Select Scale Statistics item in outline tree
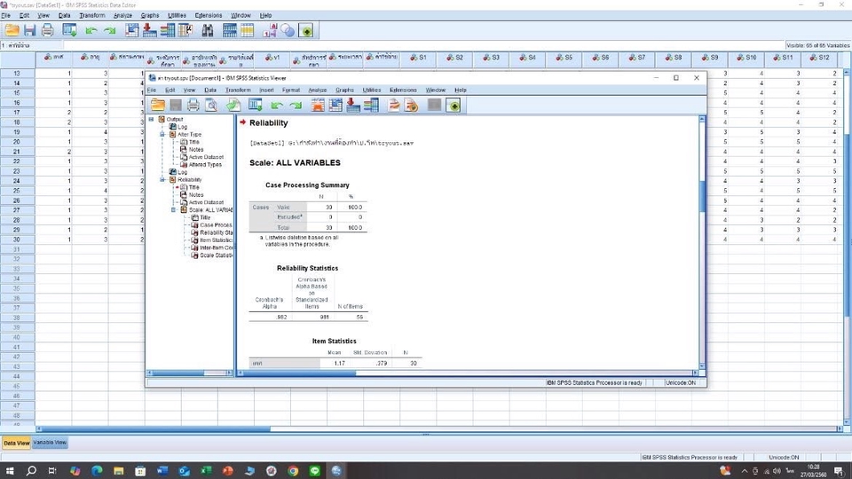The width and height of the screenshot is (852, 479). click(x=216, y=255)
